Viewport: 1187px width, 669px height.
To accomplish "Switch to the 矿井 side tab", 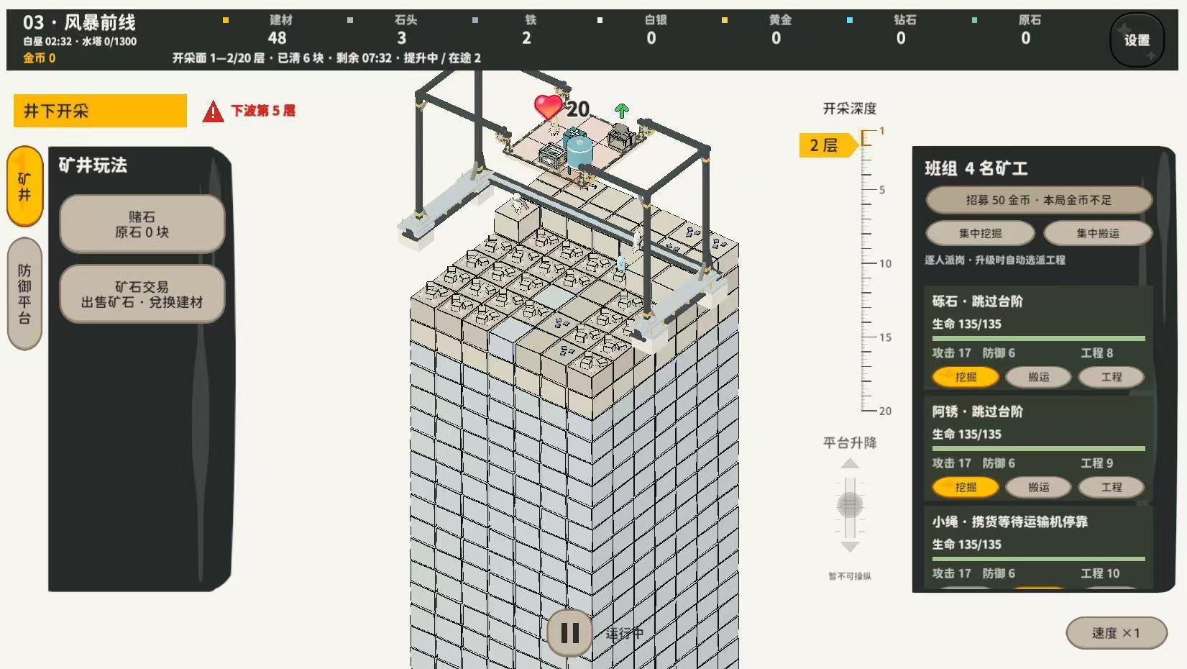I will 24,186.
